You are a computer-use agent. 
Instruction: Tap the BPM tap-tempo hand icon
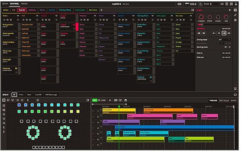click(x=200, y=4)
